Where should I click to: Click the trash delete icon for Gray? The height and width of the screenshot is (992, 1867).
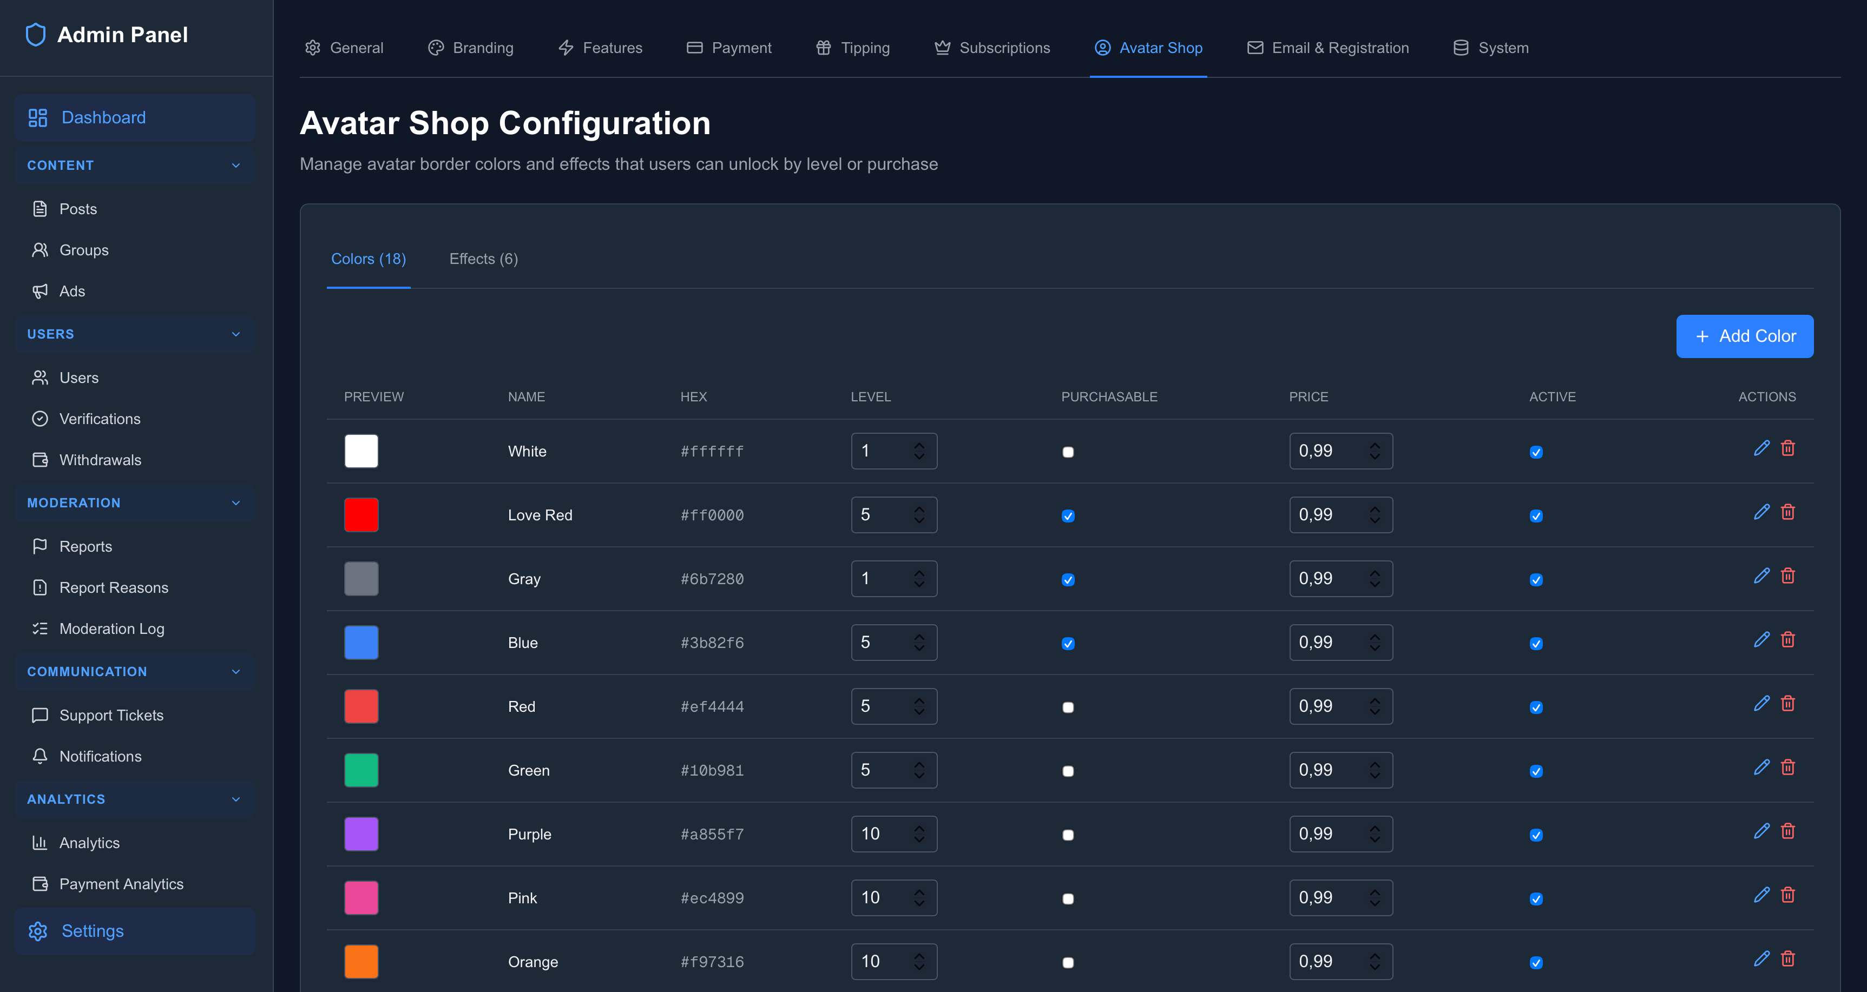pos(1788,576)
